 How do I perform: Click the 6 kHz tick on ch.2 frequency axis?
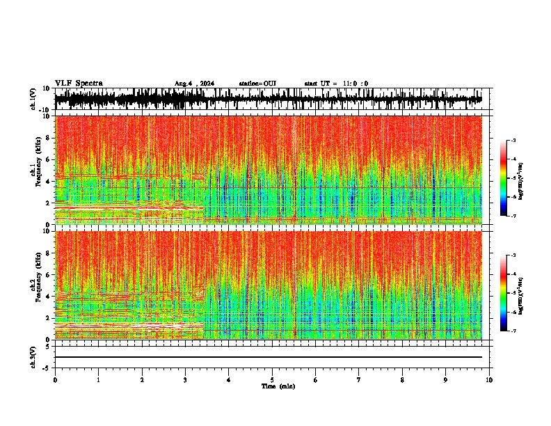[48, 275]
